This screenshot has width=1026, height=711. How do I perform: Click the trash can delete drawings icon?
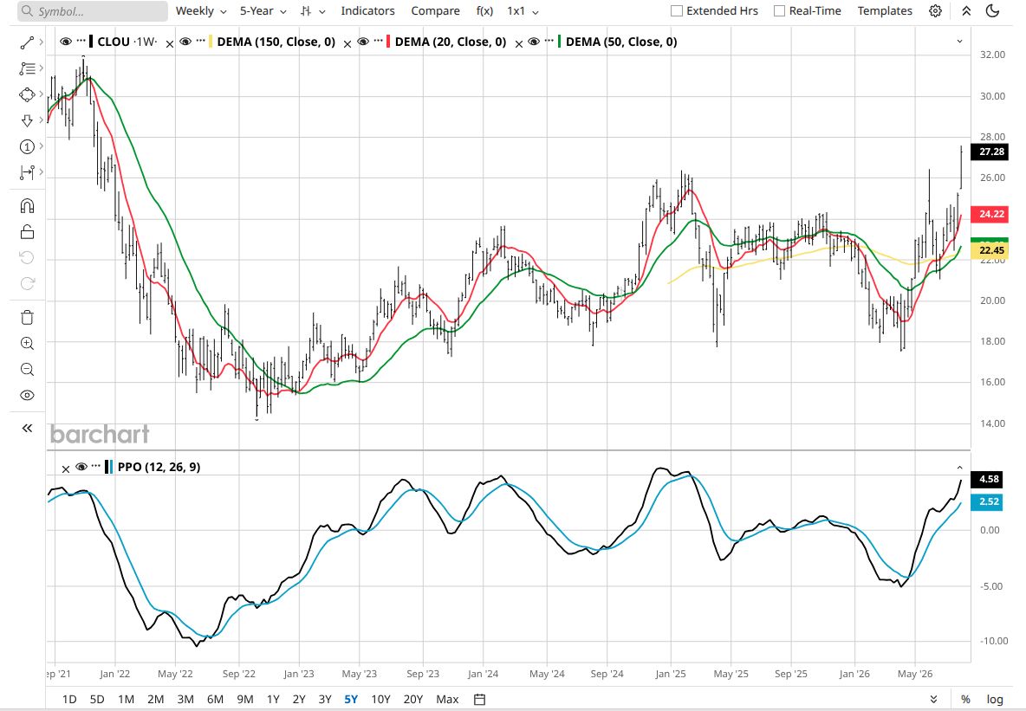27,317
